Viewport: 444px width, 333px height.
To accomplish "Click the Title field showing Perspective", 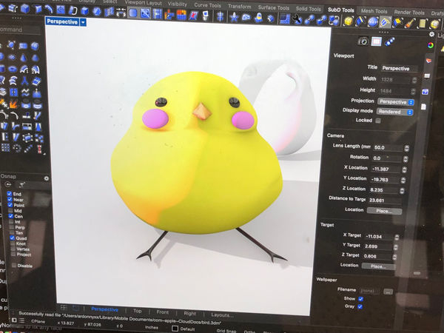I will [399, 68].
